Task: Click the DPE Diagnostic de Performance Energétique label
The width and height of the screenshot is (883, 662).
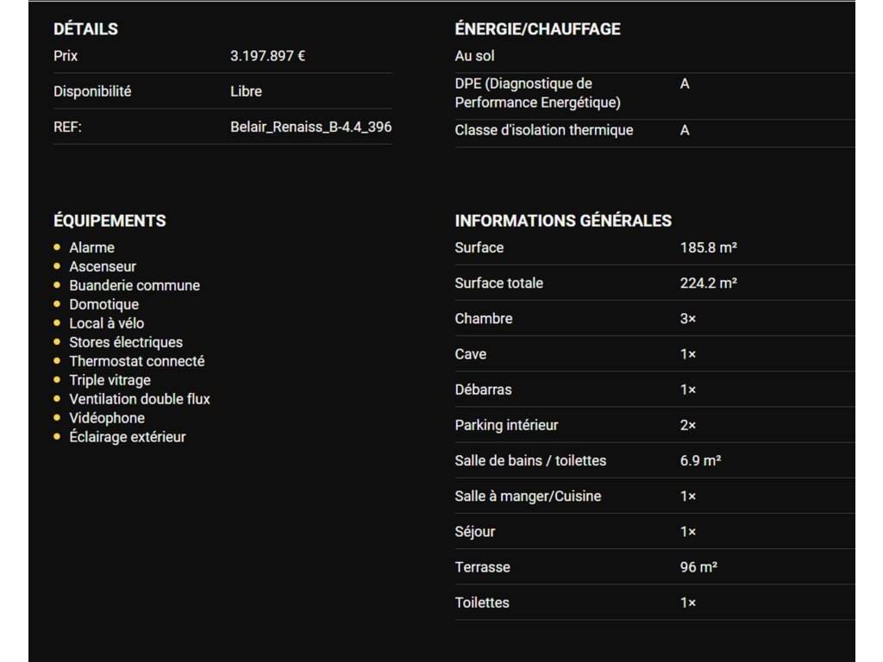Action: [x=537, y=93]
